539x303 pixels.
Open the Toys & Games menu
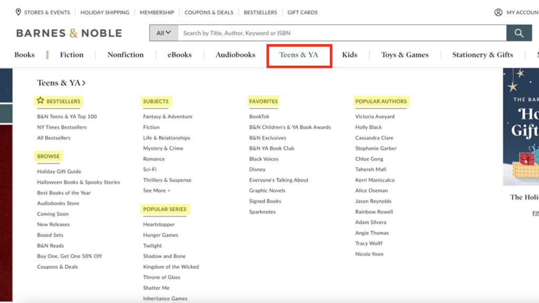pos(405,54)
